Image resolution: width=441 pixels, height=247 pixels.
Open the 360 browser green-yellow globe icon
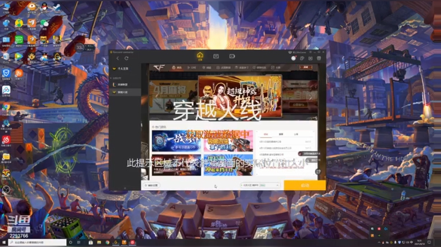pos(19,24)
